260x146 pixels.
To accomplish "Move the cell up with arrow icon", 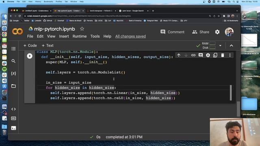I will pyautogui.click(x=179, y=55).
